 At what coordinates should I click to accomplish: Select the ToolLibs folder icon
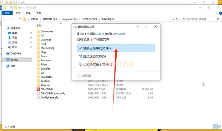(x=38, y=81)
